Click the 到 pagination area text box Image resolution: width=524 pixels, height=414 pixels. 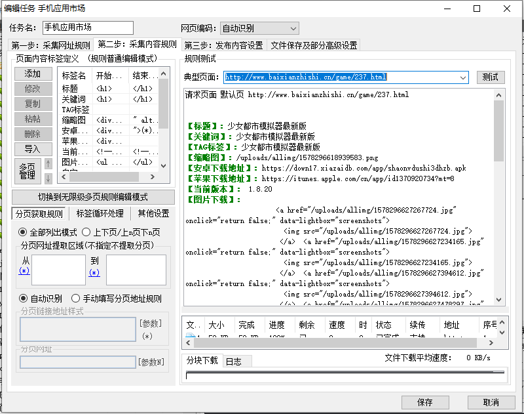tap(136, 270)
